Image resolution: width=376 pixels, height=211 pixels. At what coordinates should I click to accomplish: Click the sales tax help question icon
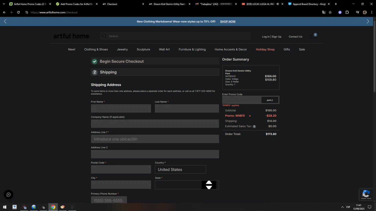coord(254,126)
